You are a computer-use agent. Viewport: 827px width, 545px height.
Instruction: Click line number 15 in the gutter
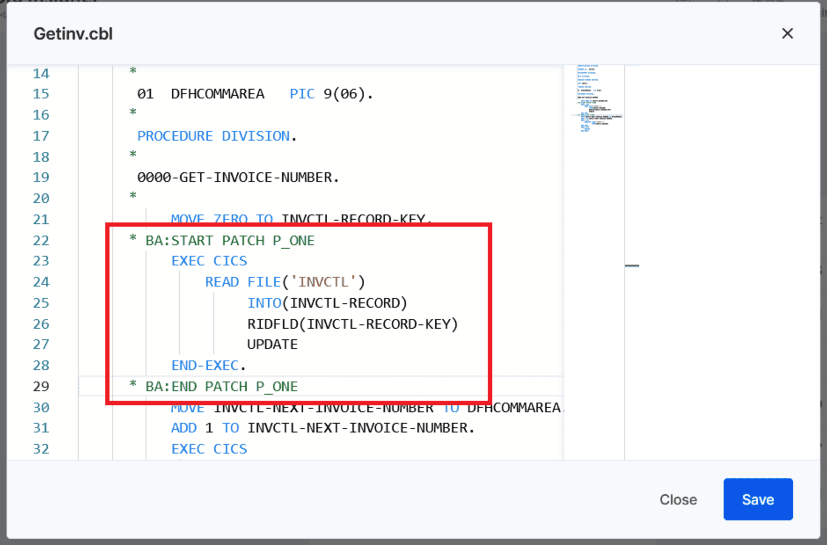tap(41, 94)
